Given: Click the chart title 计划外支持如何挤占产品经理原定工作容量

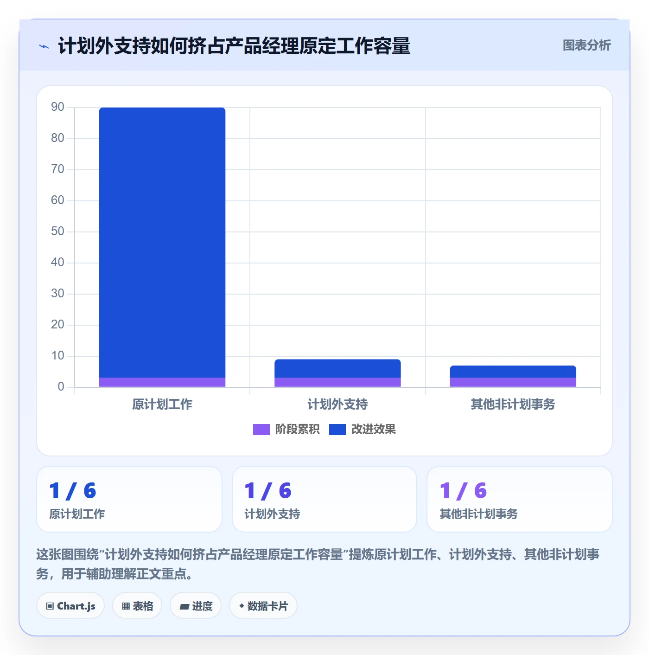Looking at the screenshot, I should point(234,46).
